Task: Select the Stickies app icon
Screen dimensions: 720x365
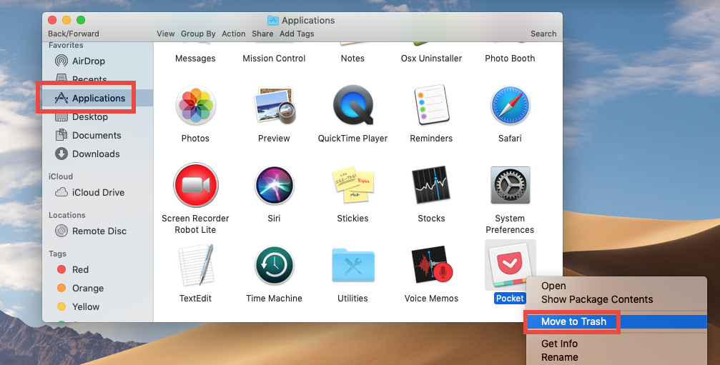Action: 352,185
